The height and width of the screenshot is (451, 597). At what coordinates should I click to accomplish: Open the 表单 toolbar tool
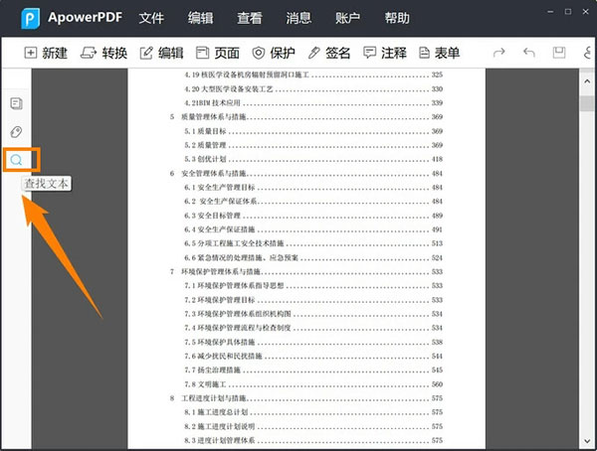click(x=440, y=53)
